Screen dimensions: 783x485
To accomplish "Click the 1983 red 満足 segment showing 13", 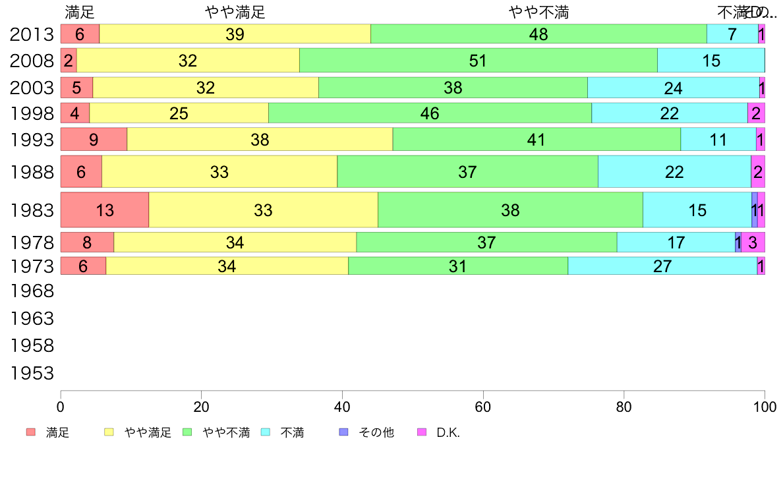I will (x=105, y=210).
